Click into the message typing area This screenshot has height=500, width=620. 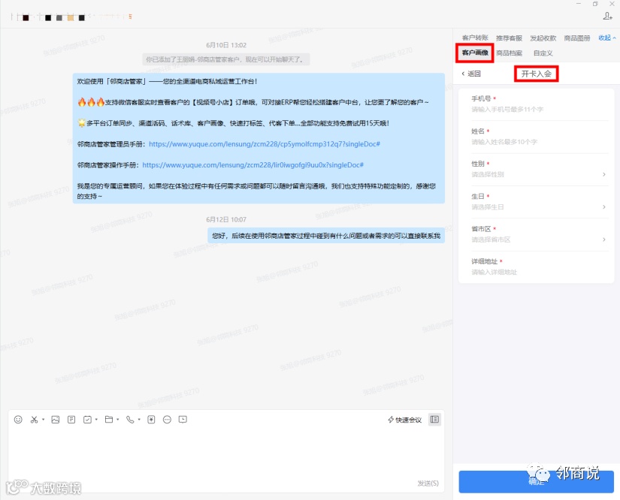pyautogui.click(x=225, y=452)
